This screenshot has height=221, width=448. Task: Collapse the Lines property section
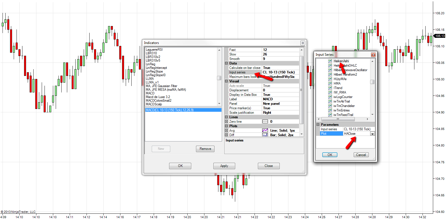pyautogui.click(x=226, y=117)
